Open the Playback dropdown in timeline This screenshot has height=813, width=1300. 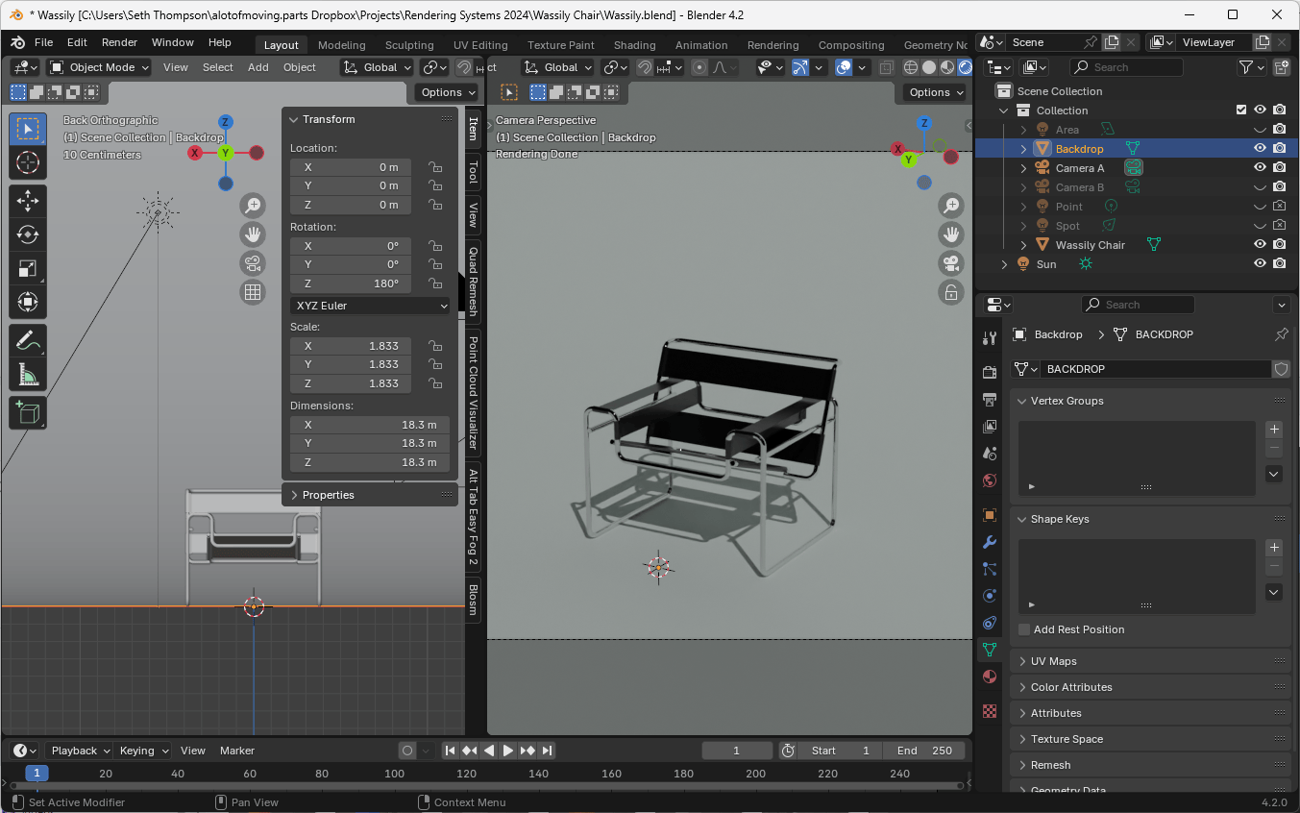pos(80,751)
